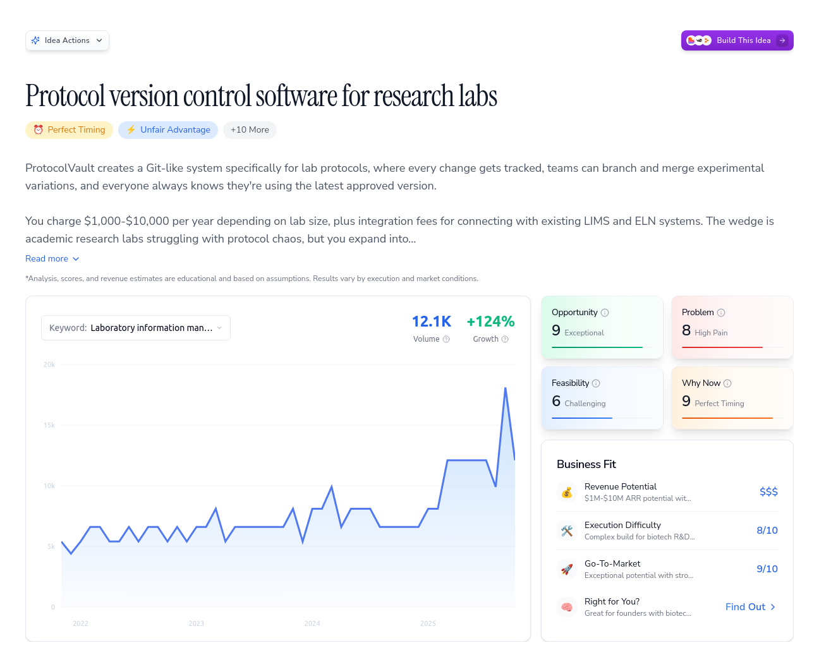
Task: Open the Idea Actions dropdown
Action: click(x=67, y=40)
